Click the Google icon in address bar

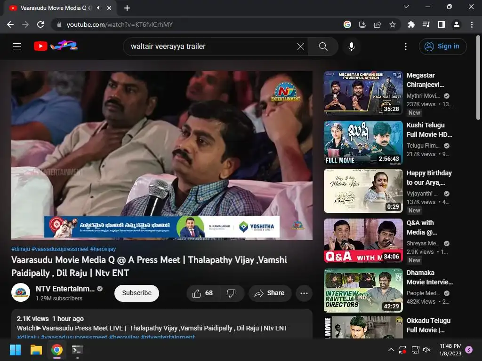[347, 24]
